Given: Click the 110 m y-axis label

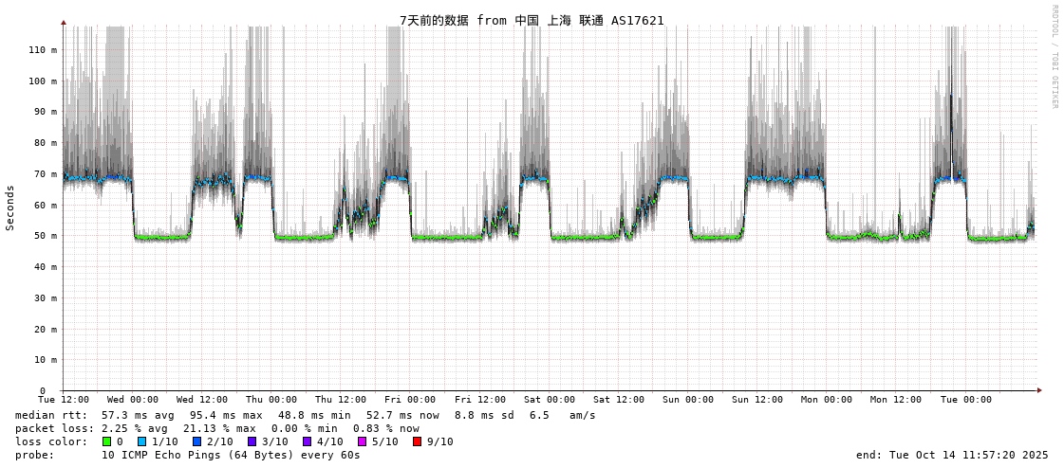Looking at the screenshot, I should (x=43, y=49).
